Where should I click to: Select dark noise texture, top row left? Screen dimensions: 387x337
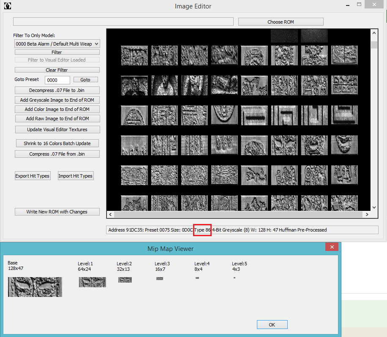tap(284, 36)
